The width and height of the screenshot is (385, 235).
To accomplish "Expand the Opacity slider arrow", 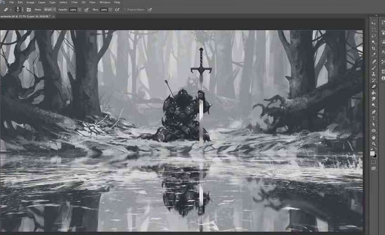I will pos(80,10).
